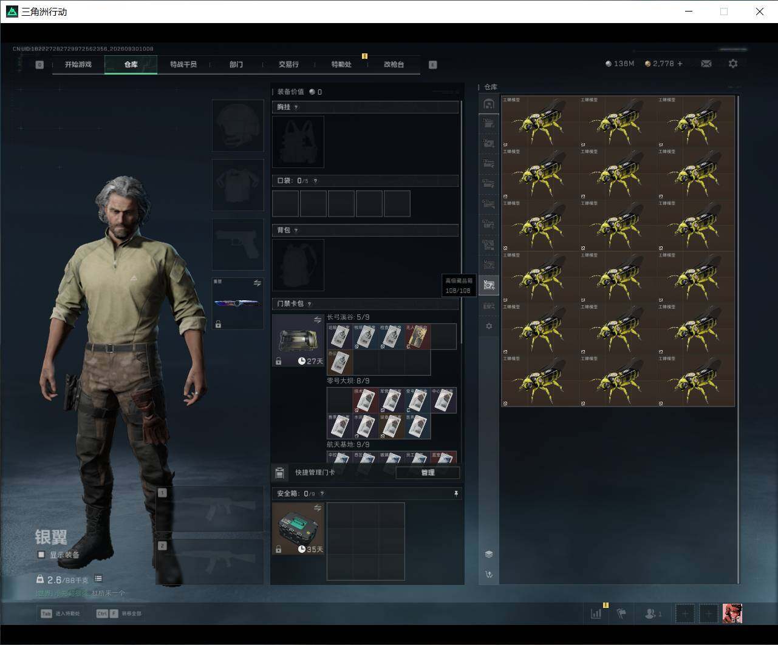The width and height of the screenshot is (778, 645).
Task: Pin the 安全箱 panel with pushpin
Action: (x=456, y=494)
